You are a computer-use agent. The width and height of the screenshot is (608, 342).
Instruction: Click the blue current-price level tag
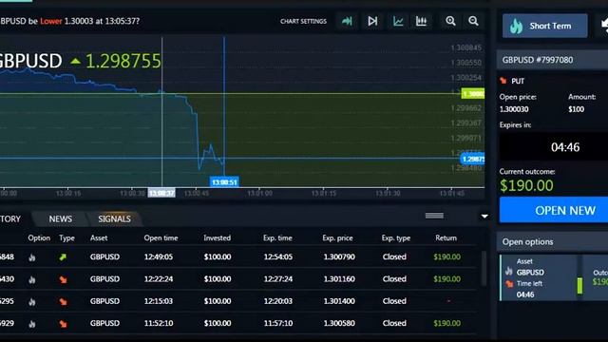473,159
